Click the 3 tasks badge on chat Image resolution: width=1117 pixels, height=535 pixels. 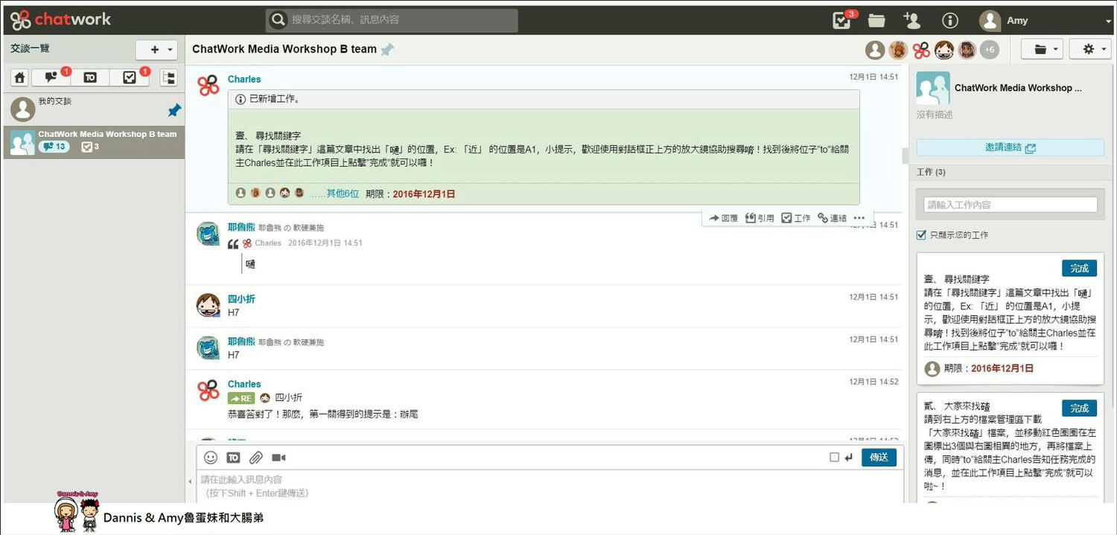(x=90, y=147)
